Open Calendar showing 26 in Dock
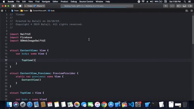Screen dimensions: 194x109 [50, 104]
